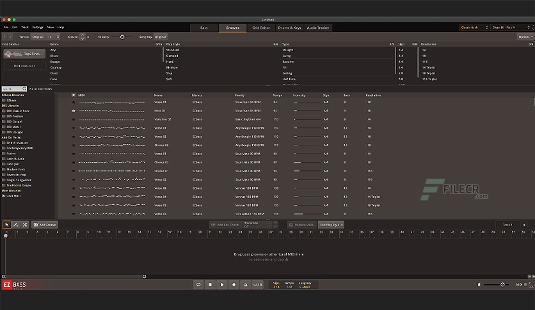Click the Record button
Screen dimensions: 535x310
[234, 284]
